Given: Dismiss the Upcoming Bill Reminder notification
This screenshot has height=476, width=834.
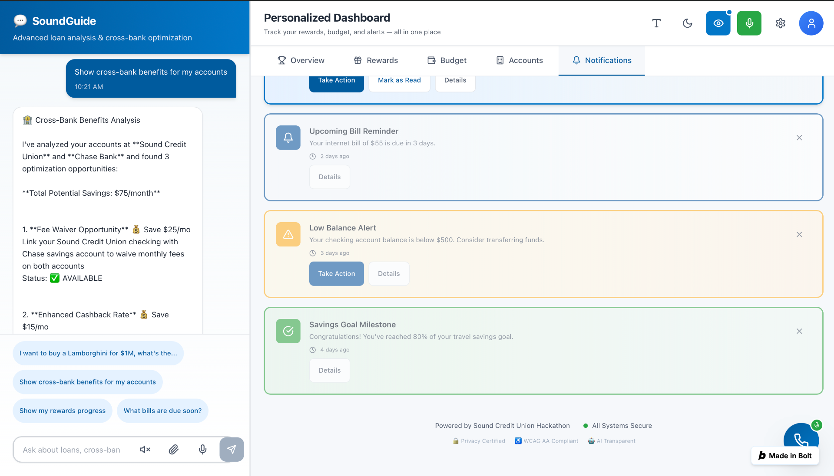Looking at the screenshot, I should coord(799,138).
